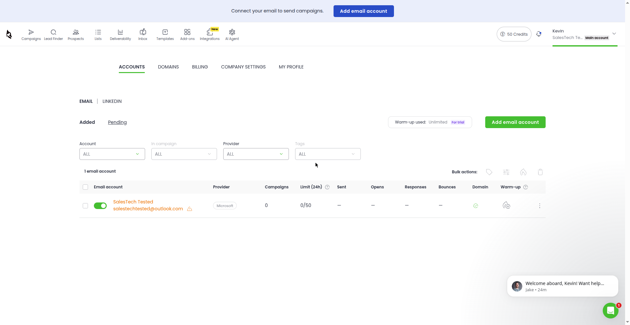This screenshot has height=325, width=630.
Task: Open the Lists section
Action: tap(98, 34)
